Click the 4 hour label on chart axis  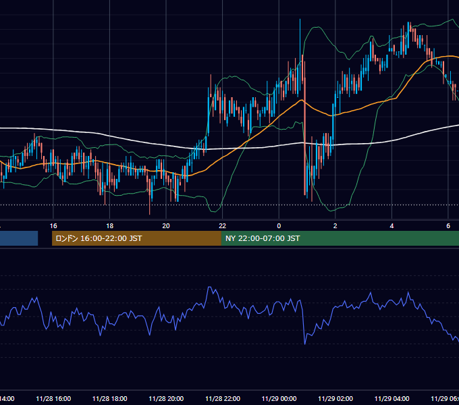[x=391, y=226]
